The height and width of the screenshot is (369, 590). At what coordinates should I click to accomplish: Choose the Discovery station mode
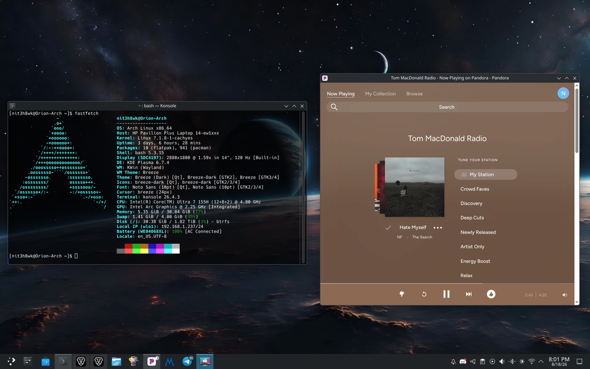[x=471, y=203]
